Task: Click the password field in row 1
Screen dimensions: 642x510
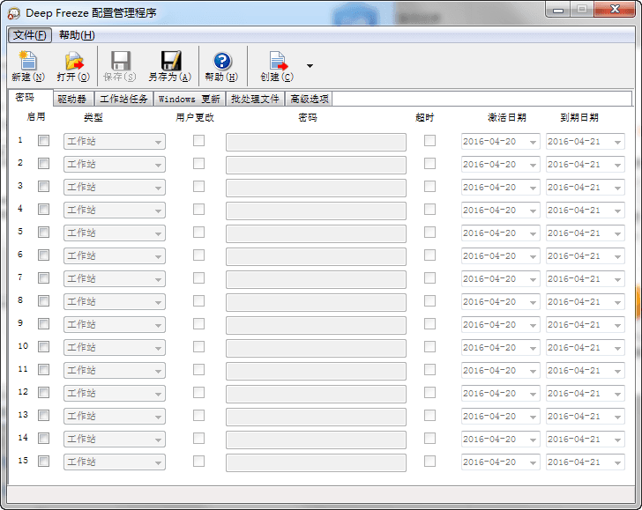Action: click(x=316, y=142)
